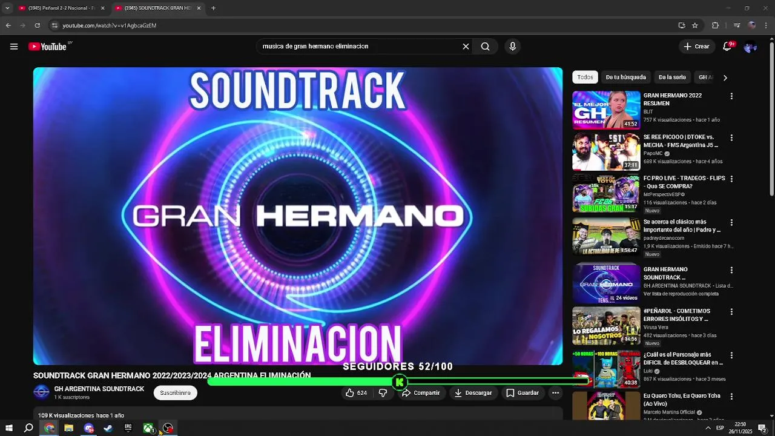Open Windows taskbar search
775x436 pixels.
[x=28, y=428]
